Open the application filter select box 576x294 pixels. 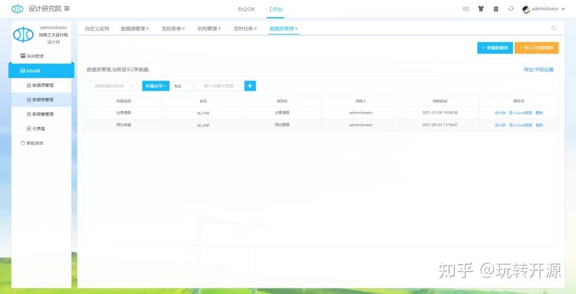[113, 86]
